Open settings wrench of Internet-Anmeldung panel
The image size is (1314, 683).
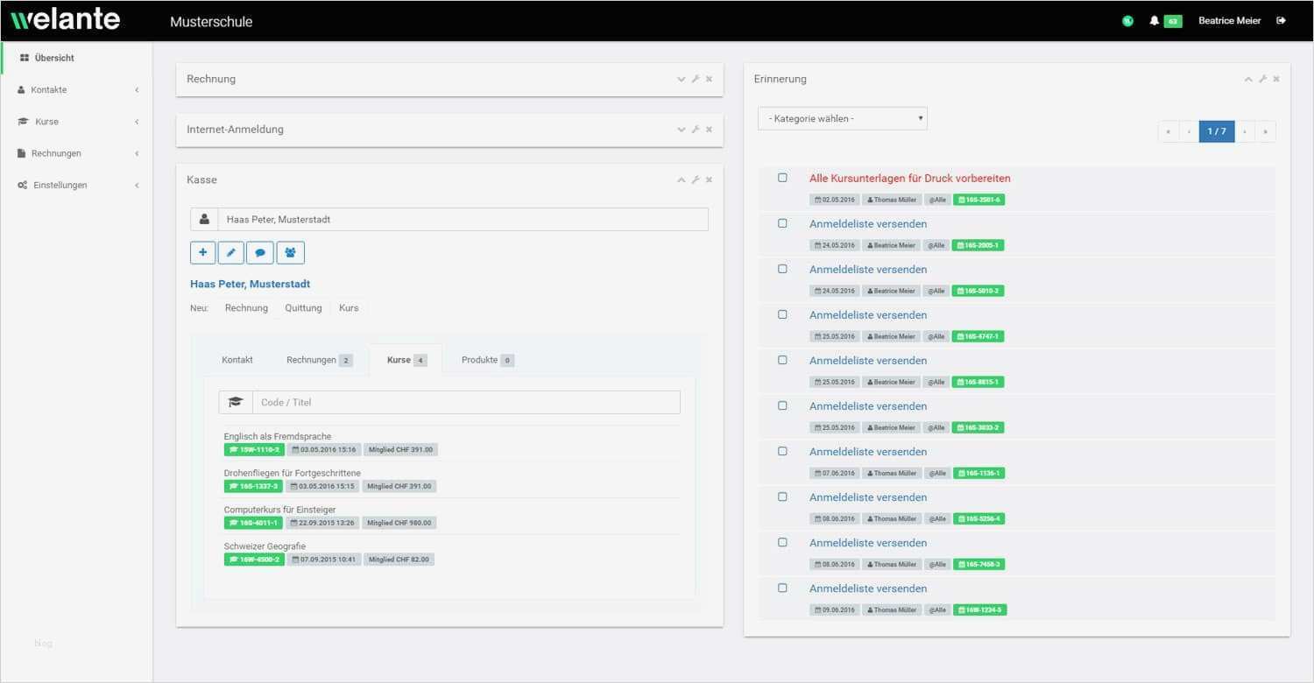click(696, 130)
